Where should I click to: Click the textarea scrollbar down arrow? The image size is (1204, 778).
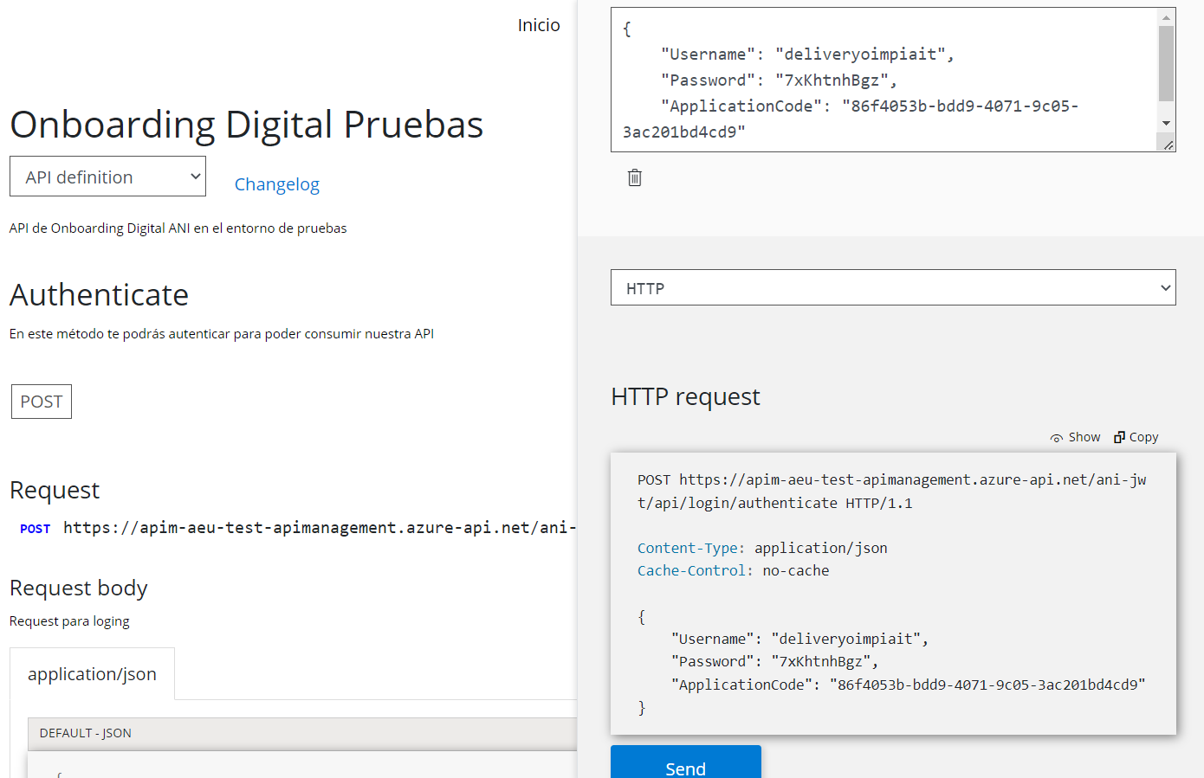click(x=1166, y=123)
